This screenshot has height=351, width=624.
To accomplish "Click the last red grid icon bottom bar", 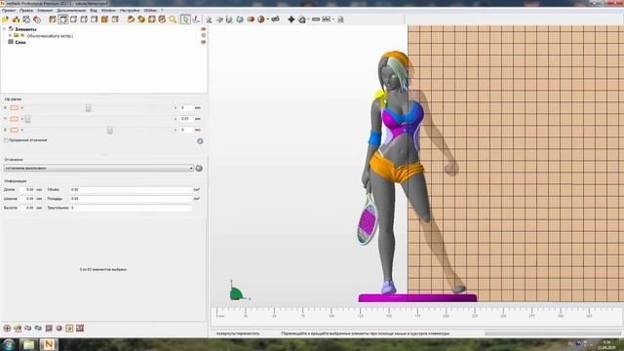I will click(x=80, y=329).
